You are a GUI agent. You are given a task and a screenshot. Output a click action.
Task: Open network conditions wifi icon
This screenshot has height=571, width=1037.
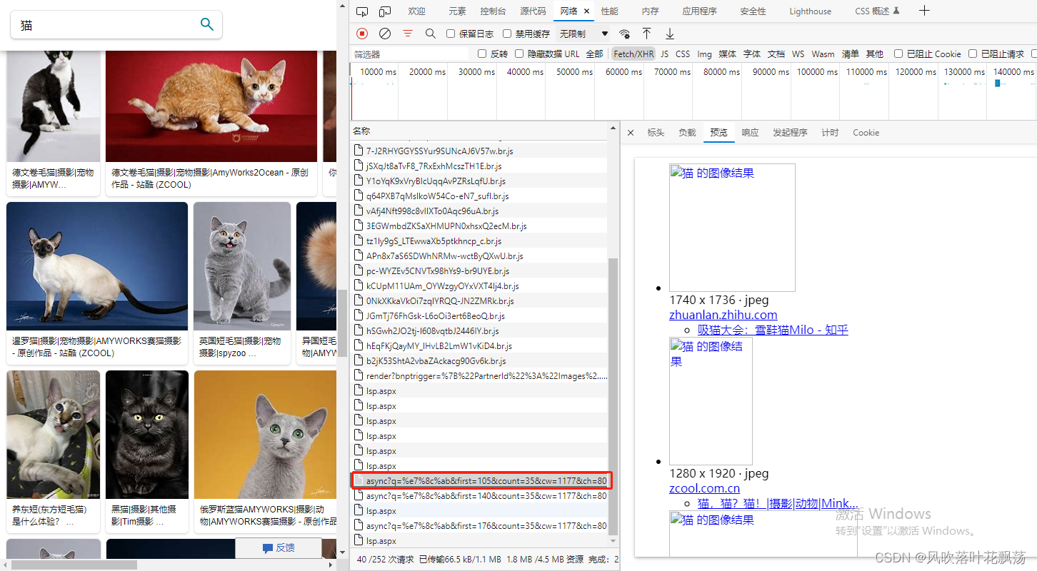(x=625, y=34)
